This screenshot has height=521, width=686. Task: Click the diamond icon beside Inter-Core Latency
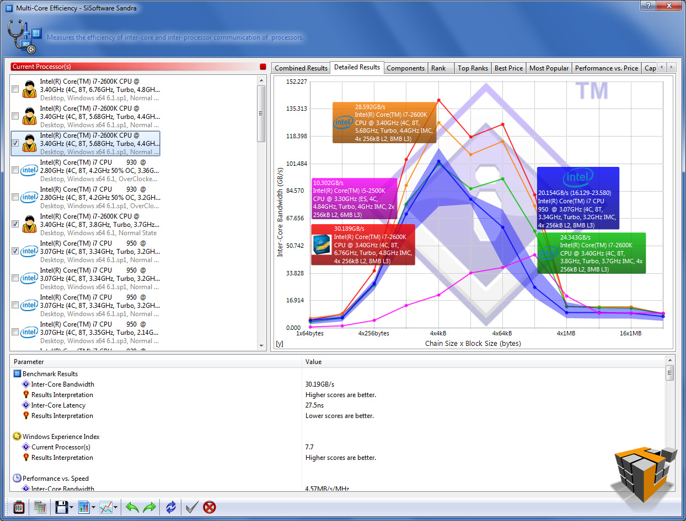pos(25,405)
